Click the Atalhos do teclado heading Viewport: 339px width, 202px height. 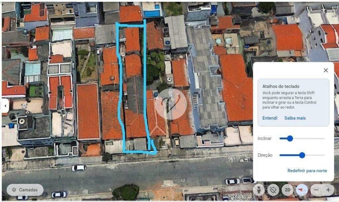pos(281,86)
